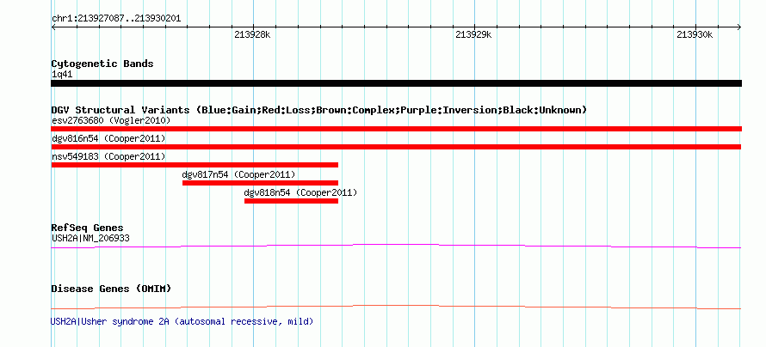Open esv2763680 (Vogler2010) variant label
This screenshot has width=766, height=347.
(x=111, y=120)
